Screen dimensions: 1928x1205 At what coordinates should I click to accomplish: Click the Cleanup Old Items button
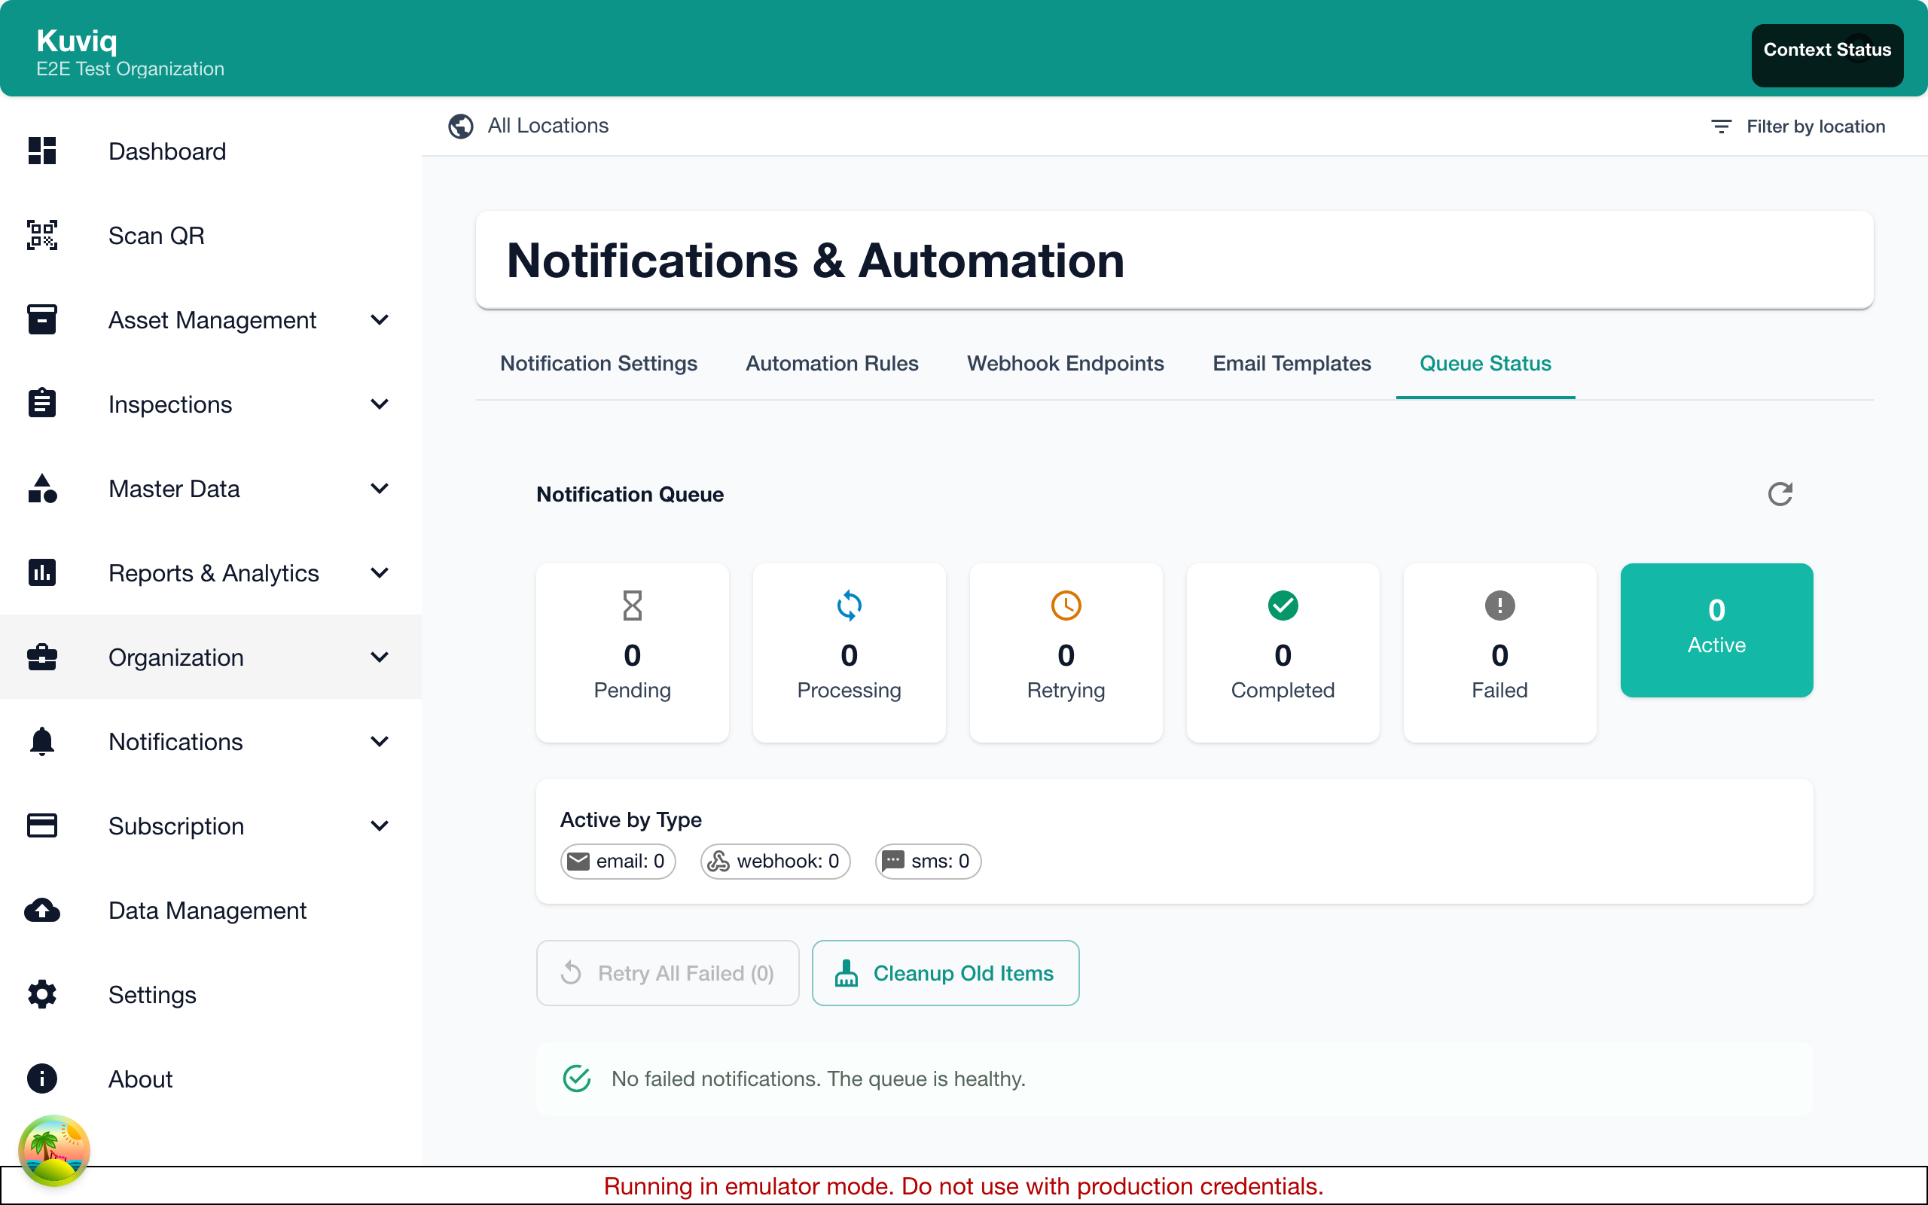(x=945, y=973)
